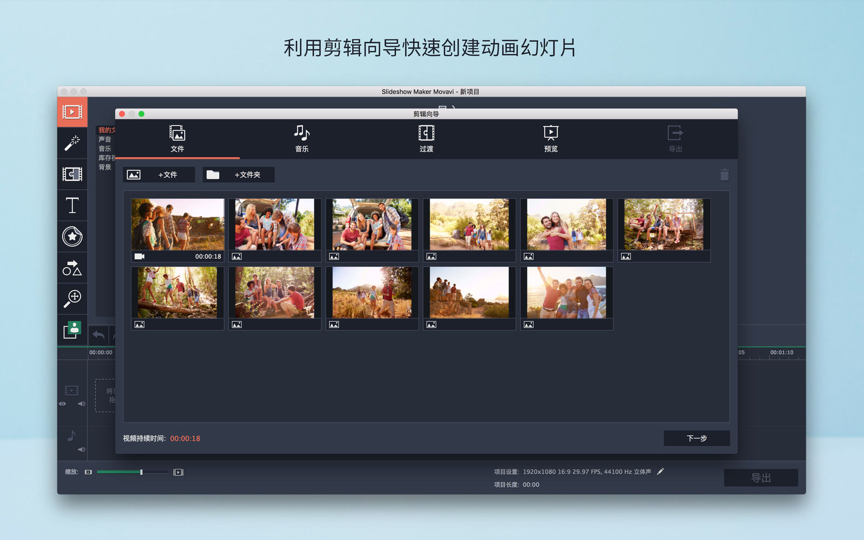The height and width of the screenshot is (540, 864).
Task: Mute the video track speaker icon
Action: [82, 404]
